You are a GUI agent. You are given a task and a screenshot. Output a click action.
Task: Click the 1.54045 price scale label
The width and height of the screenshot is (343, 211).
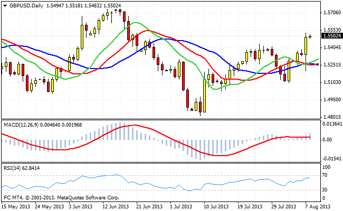[332, 47]
